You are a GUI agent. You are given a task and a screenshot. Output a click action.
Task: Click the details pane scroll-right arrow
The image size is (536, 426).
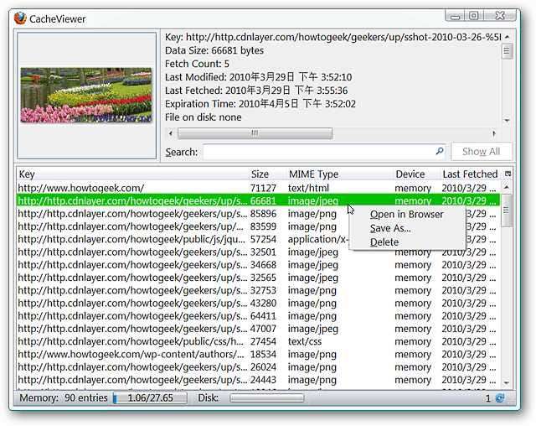coord(494,133)
